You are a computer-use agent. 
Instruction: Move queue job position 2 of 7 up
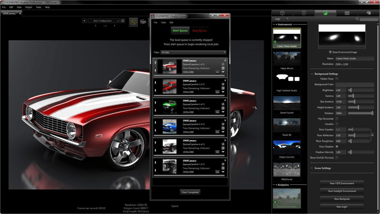[x=155, y=83]
